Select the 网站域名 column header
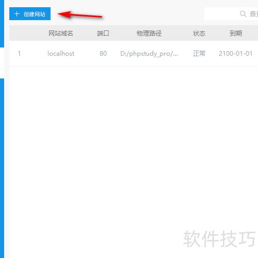Viewport: 258px width, 258px height. point(61,33)
